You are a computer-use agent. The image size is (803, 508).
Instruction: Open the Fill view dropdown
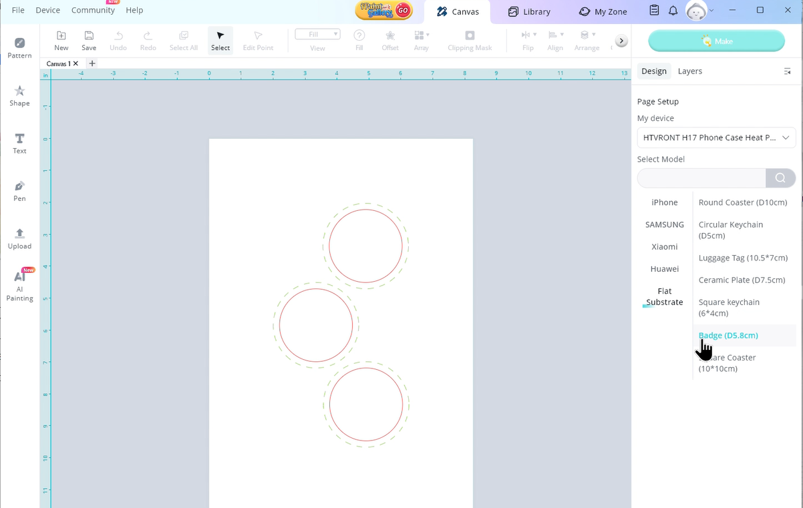click(x=317, y=35)
